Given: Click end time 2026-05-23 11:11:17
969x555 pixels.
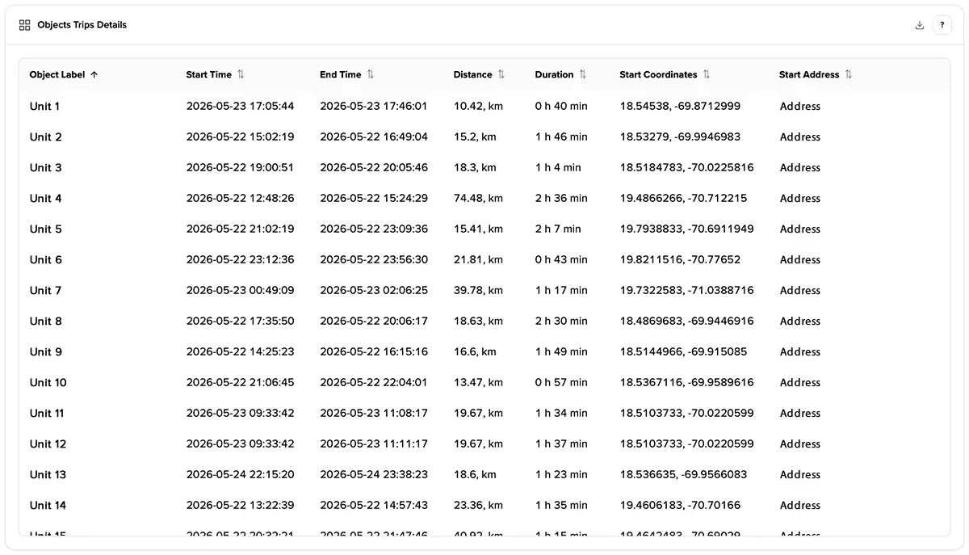Looking at the screenshot, I should click(x=374, y=444).
